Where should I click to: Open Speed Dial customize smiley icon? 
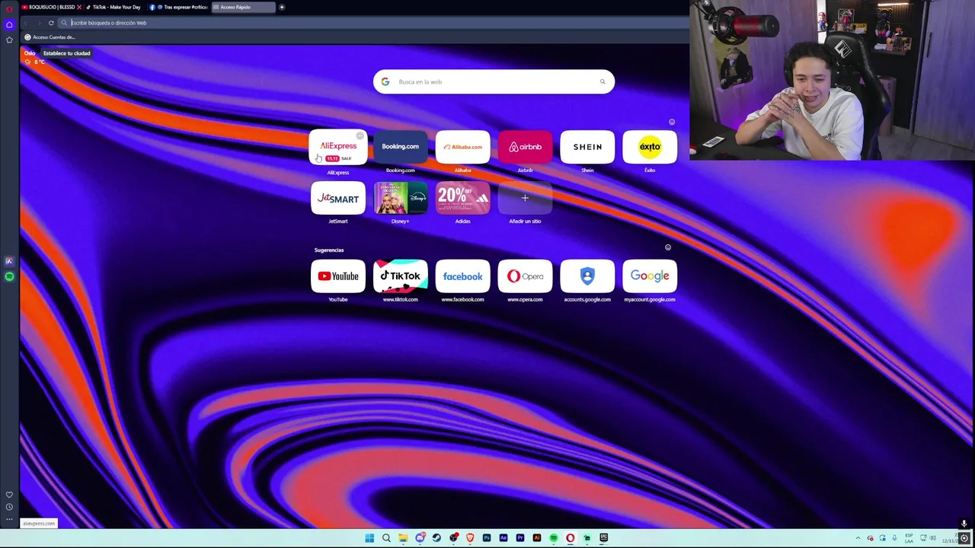click(671, 122)
